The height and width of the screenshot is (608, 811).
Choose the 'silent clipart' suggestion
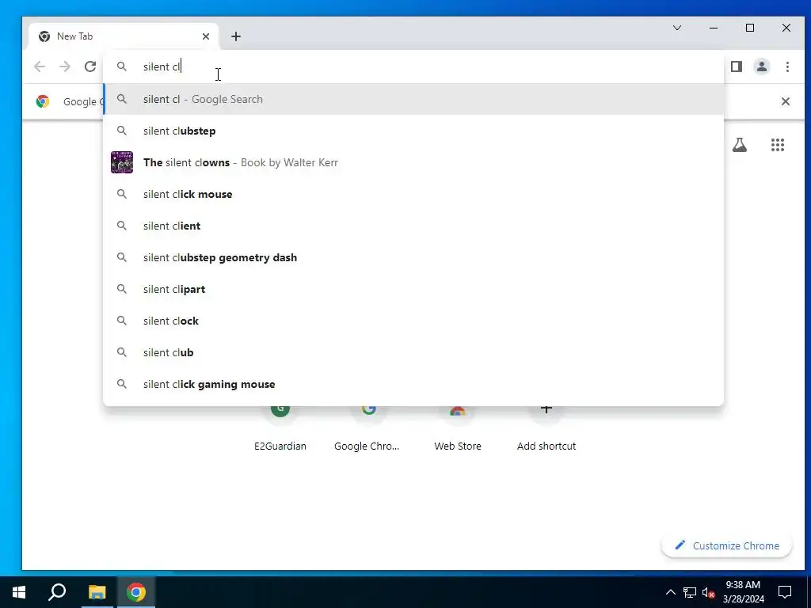click(x=413, y=289)
